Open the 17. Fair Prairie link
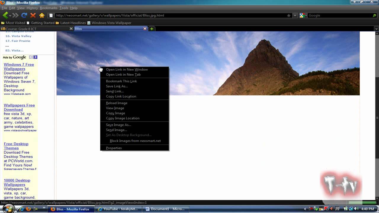This screenshot has width=379, height=213. [x=18, y=41]
